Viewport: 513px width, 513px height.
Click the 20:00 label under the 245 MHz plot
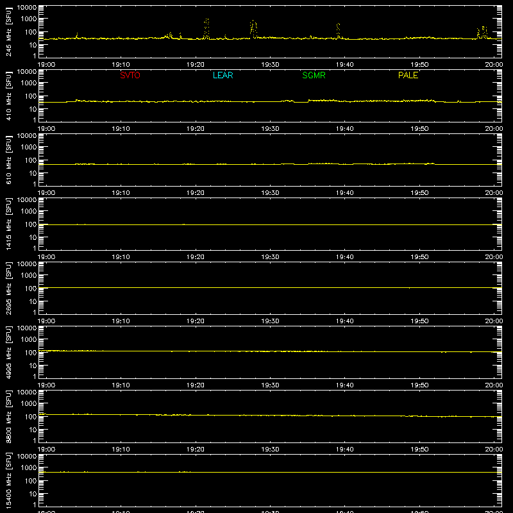pos(494,65)
